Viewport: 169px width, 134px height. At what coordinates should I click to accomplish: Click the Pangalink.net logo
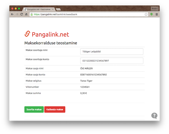coord(47,34)
